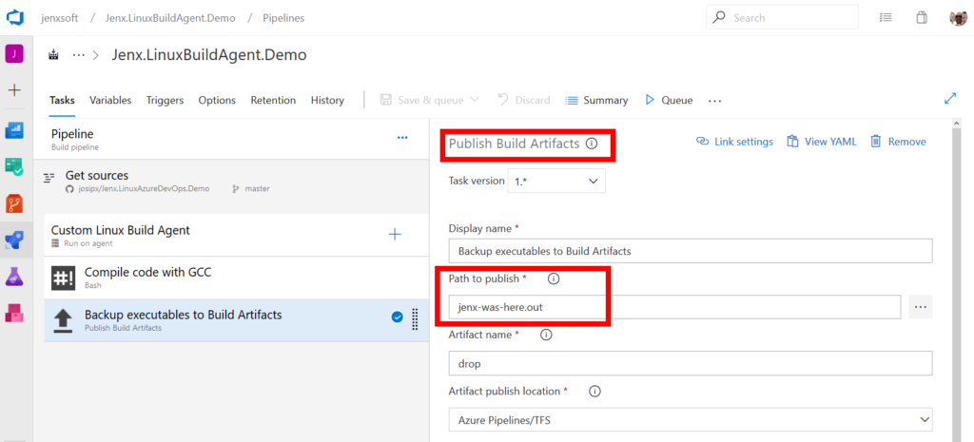Switch to Variables tab
The image size is (974, 442).
pos(110,100)
